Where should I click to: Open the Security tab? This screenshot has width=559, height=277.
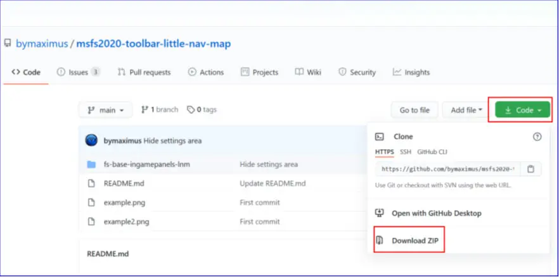pos(357,72)
